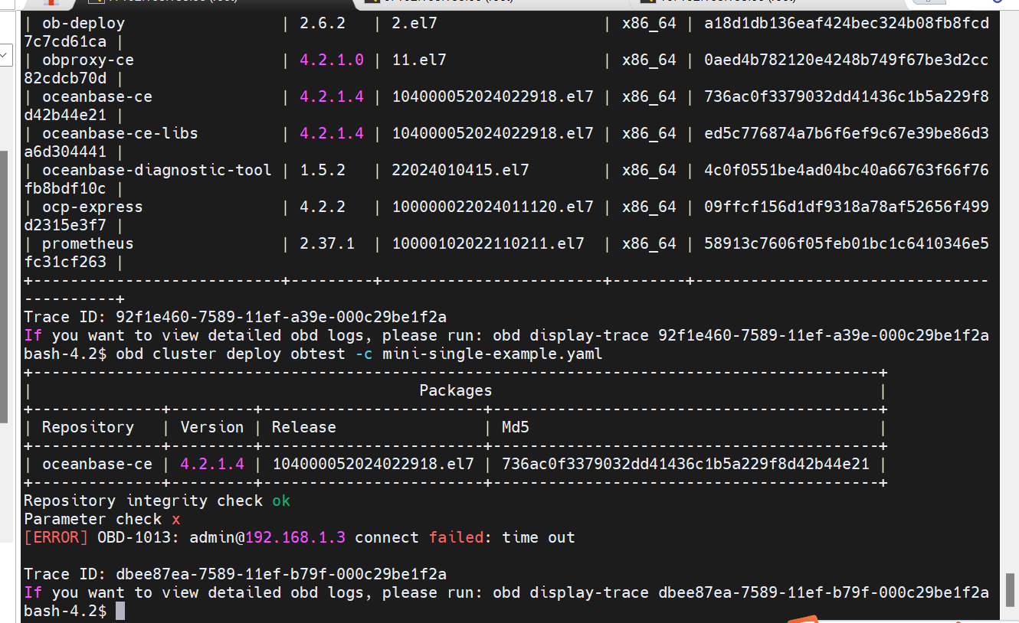
Task: Click the Version column header
Action: point(211,427)
